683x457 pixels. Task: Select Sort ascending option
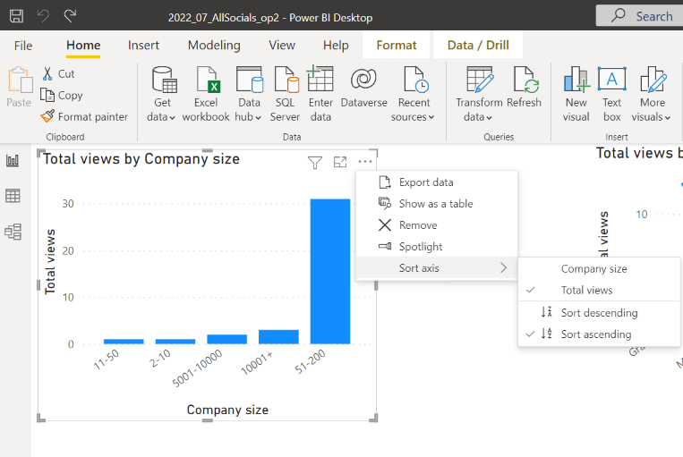[599, 334]
